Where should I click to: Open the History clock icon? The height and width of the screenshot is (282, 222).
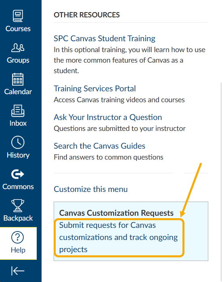[18, 143]
